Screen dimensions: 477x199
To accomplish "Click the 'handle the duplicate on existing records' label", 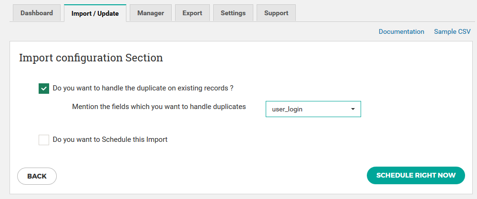I will 143,88.
